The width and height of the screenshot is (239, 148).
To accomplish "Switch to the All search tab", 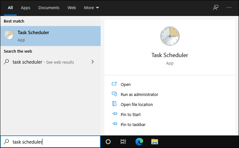I will pos(11,8).
